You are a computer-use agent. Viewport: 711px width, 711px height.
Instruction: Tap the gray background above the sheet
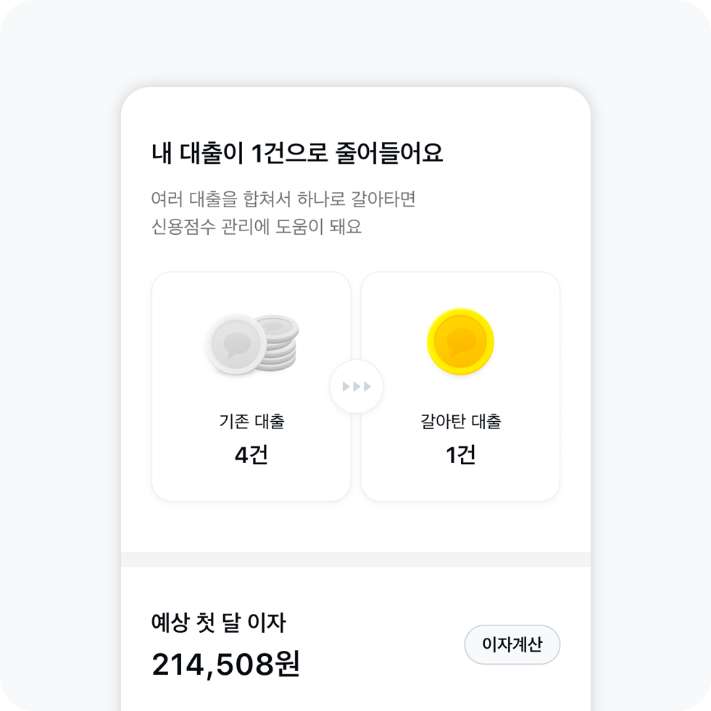point(355,43)
